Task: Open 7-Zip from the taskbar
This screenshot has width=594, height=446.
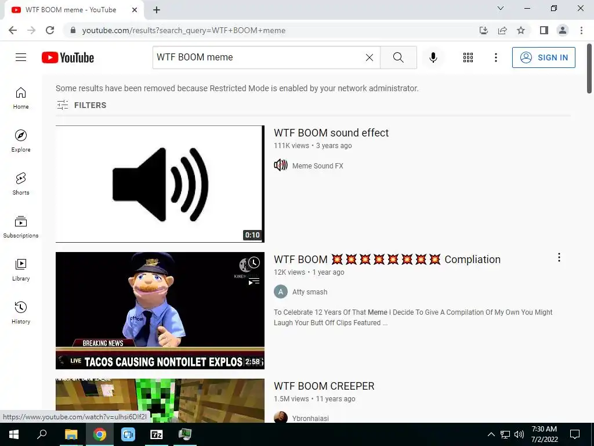Action: [157, 434]
